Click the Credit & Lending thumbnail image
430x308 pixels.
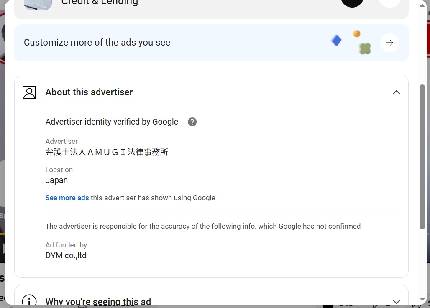coord(38,4)
